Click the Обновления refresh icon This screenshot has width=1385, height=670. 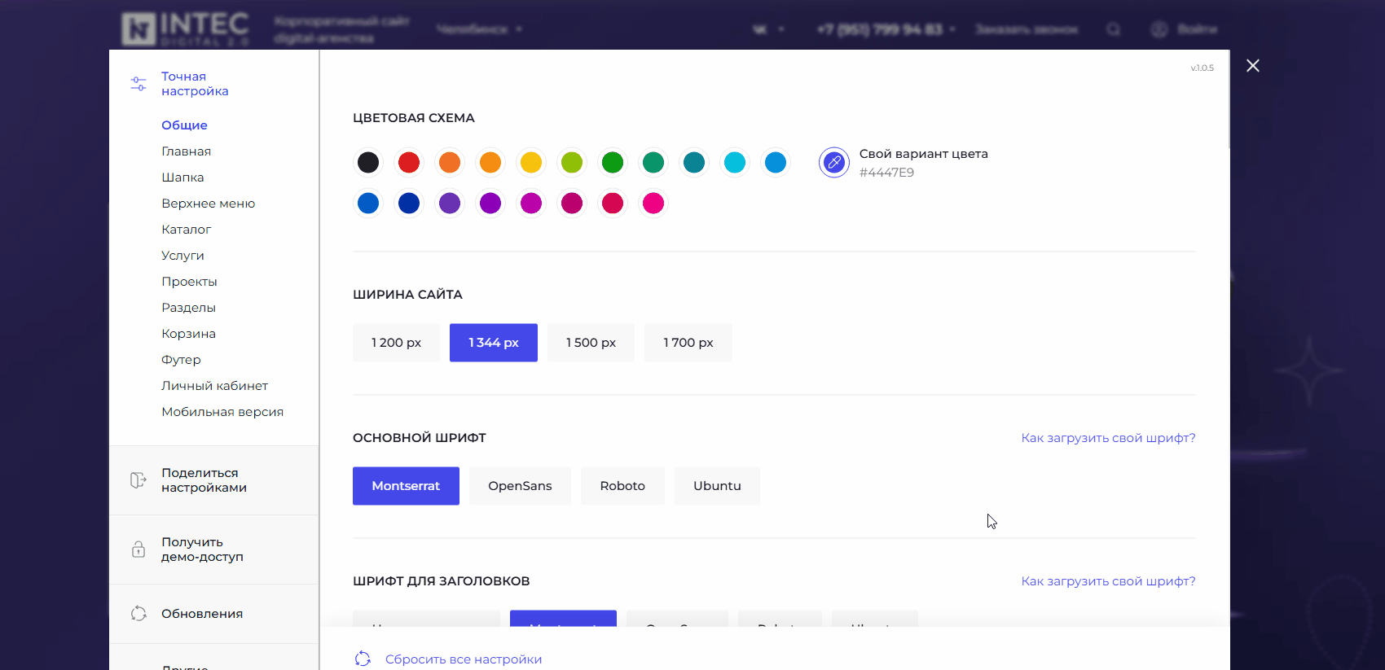[x=138, y=614]
